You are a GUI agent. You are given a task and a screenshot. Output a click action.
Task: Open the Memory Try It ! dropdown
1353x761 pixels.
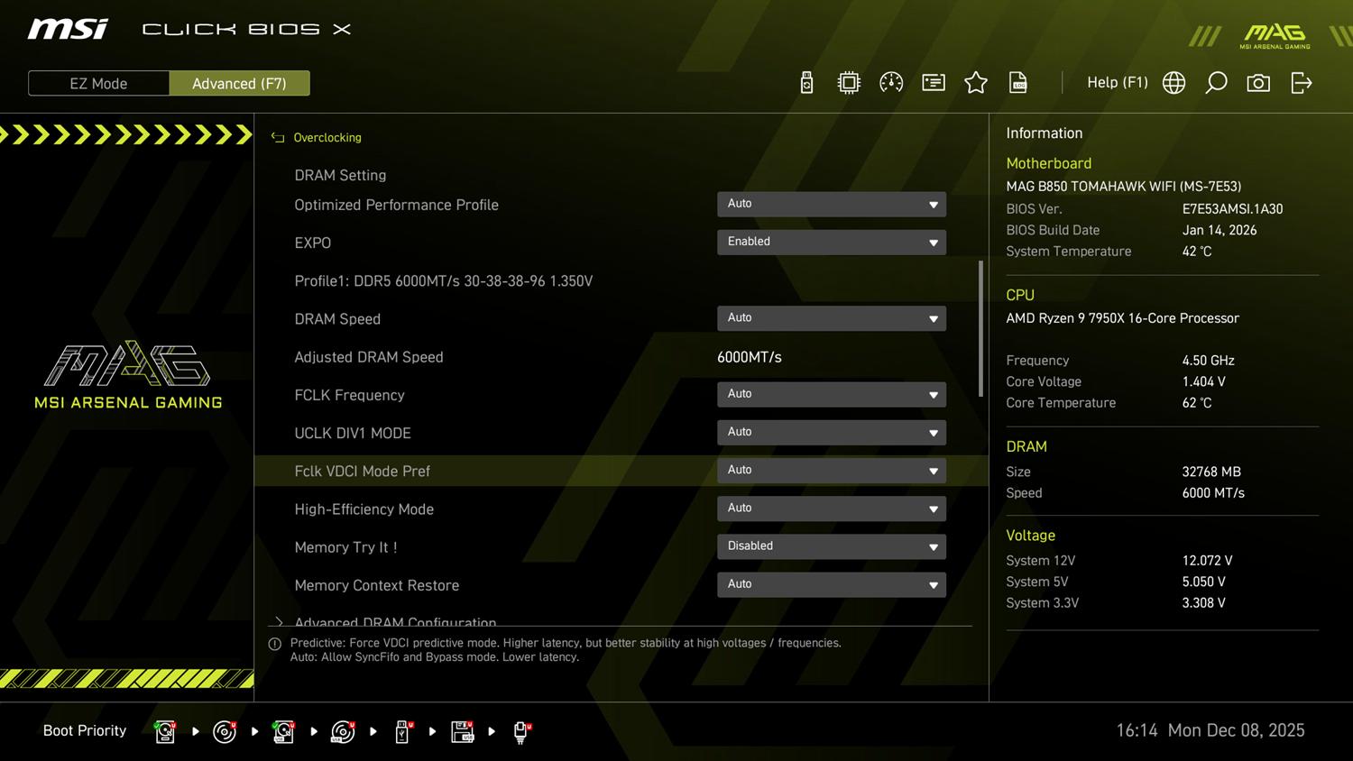pos(831,546)
